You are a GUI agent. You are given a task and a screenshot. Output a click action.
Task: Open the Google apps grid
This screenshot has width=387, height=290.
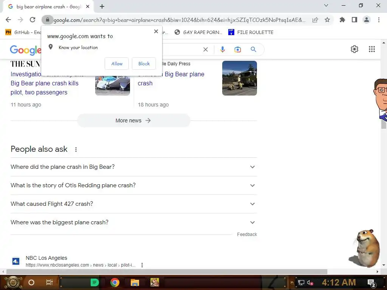coord(372,49)
